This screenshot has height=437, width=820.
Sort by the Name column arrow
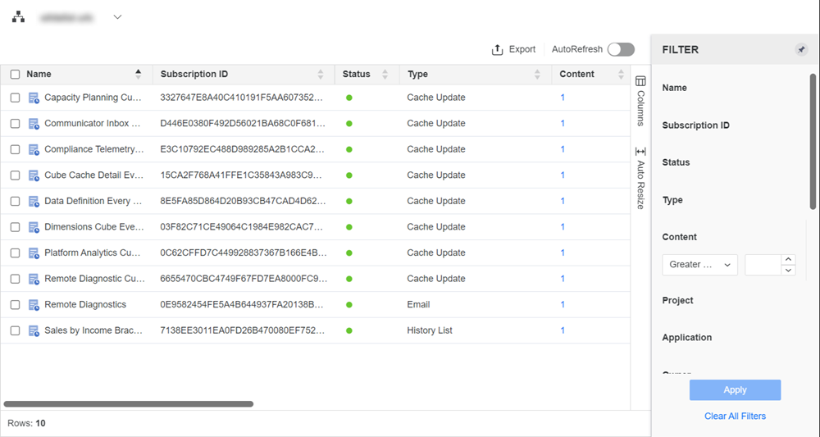[138, 75]
